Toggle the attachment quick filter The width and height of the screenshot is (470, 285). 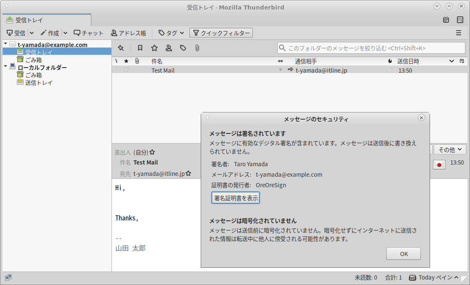point(197,48)
